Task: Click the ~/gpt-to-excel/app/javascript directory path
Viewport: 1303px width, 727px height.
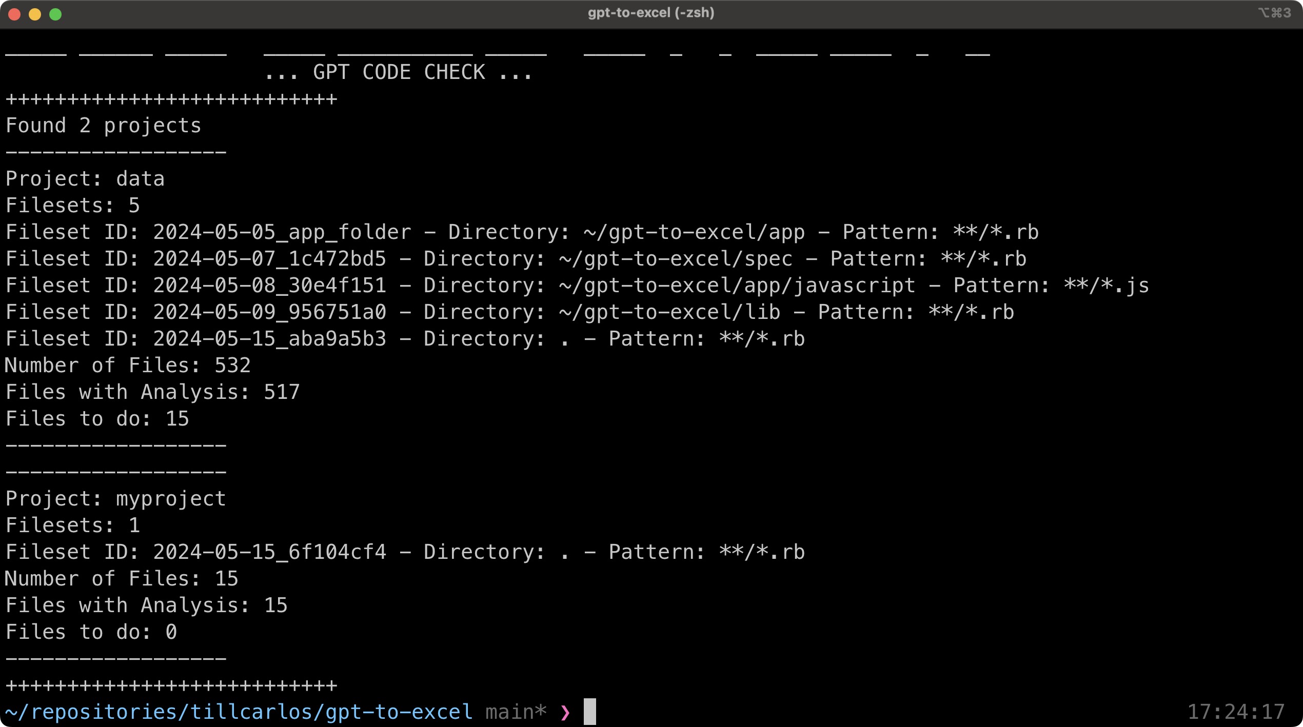Action: tap(737, 286)
